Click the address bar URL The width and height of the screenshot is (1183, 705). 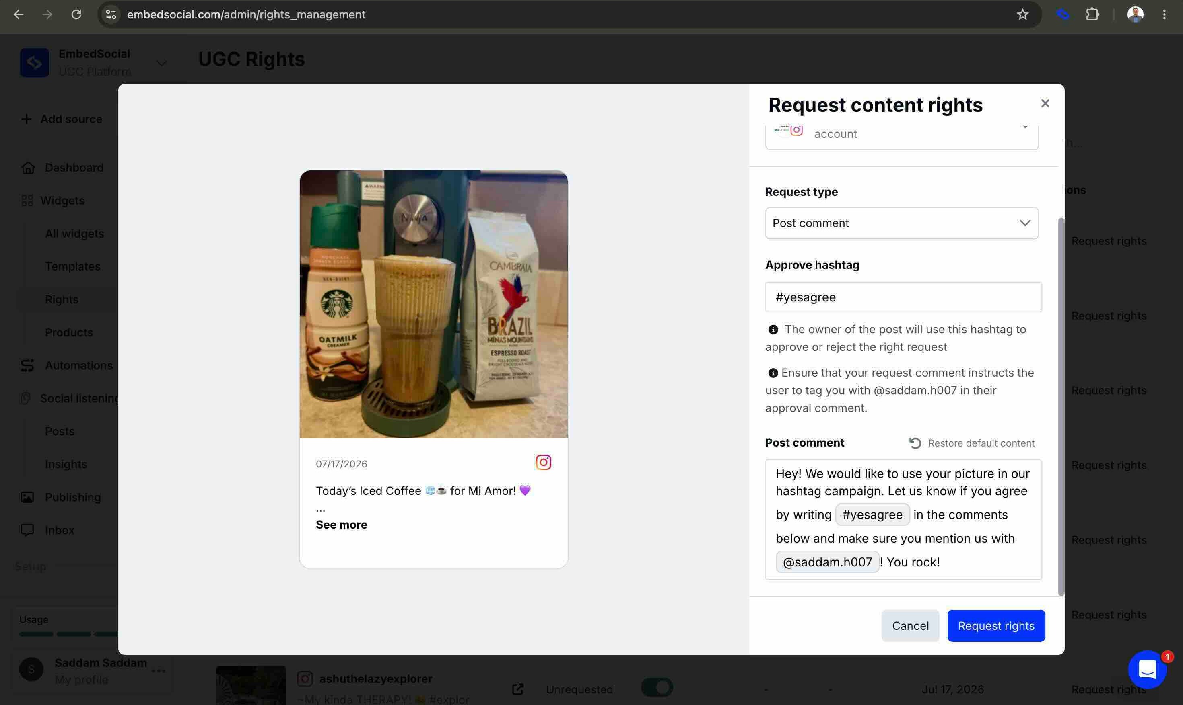click(x=246, y=14)
